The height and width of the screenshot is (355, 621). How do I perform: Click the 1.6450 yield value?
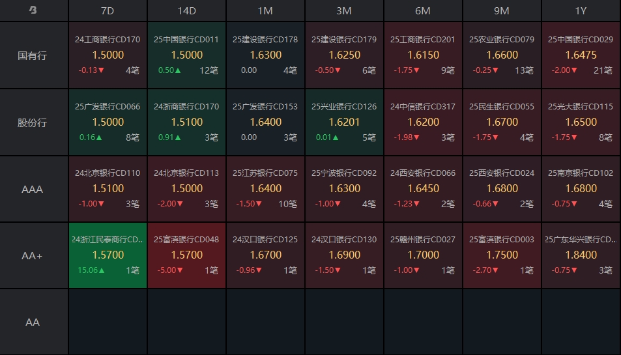tap(423, 188)
